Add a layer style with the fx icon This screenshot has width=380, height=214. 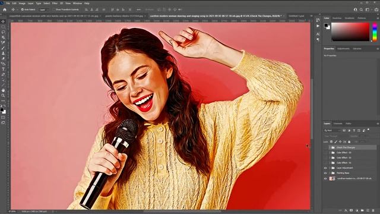tap(346, 210)
